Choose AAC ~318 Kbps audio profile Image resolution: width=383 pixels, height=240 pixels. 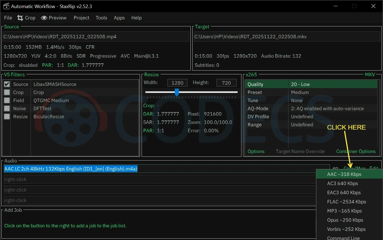pos(350,174)
